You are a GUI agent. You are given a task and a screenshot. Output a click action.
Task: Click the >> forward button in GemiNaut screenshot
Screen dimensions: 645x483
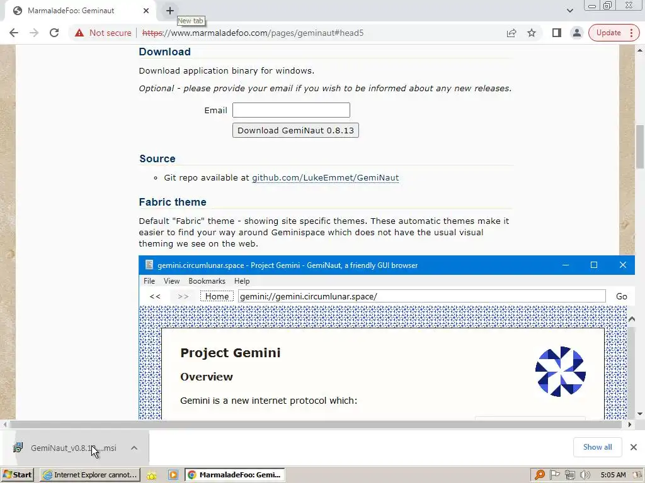pyautogui.click(x=183, y=296)
